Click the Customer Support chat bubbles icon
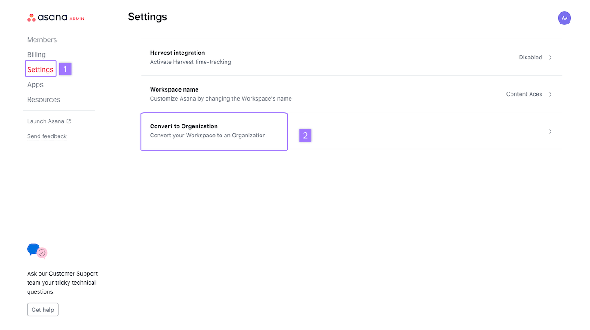This screenshot has height=330, width=590. point(37,251)
